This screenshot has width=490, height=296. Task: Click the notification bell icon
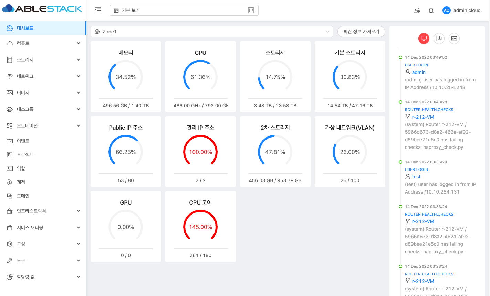click(x=431, y=10)
